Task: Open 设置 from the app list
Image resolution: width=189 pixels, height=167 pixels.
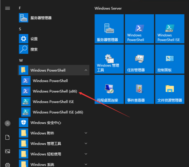Action: tap(54, 39)
